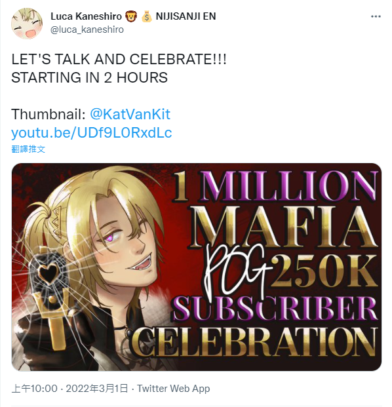Viewport: 392px width, 407px height.
Task: Open the @luca_kaneshiro handle
Action: point(87,29)
